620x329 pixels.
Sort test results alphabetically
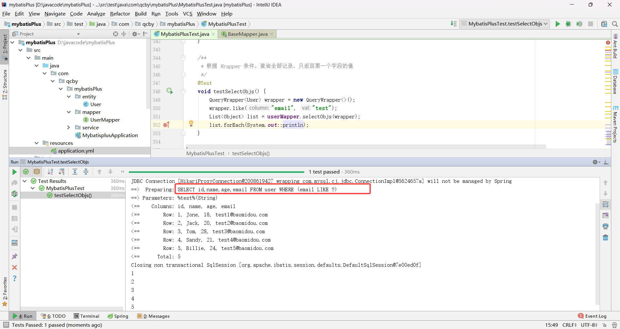tap(50, 172)
